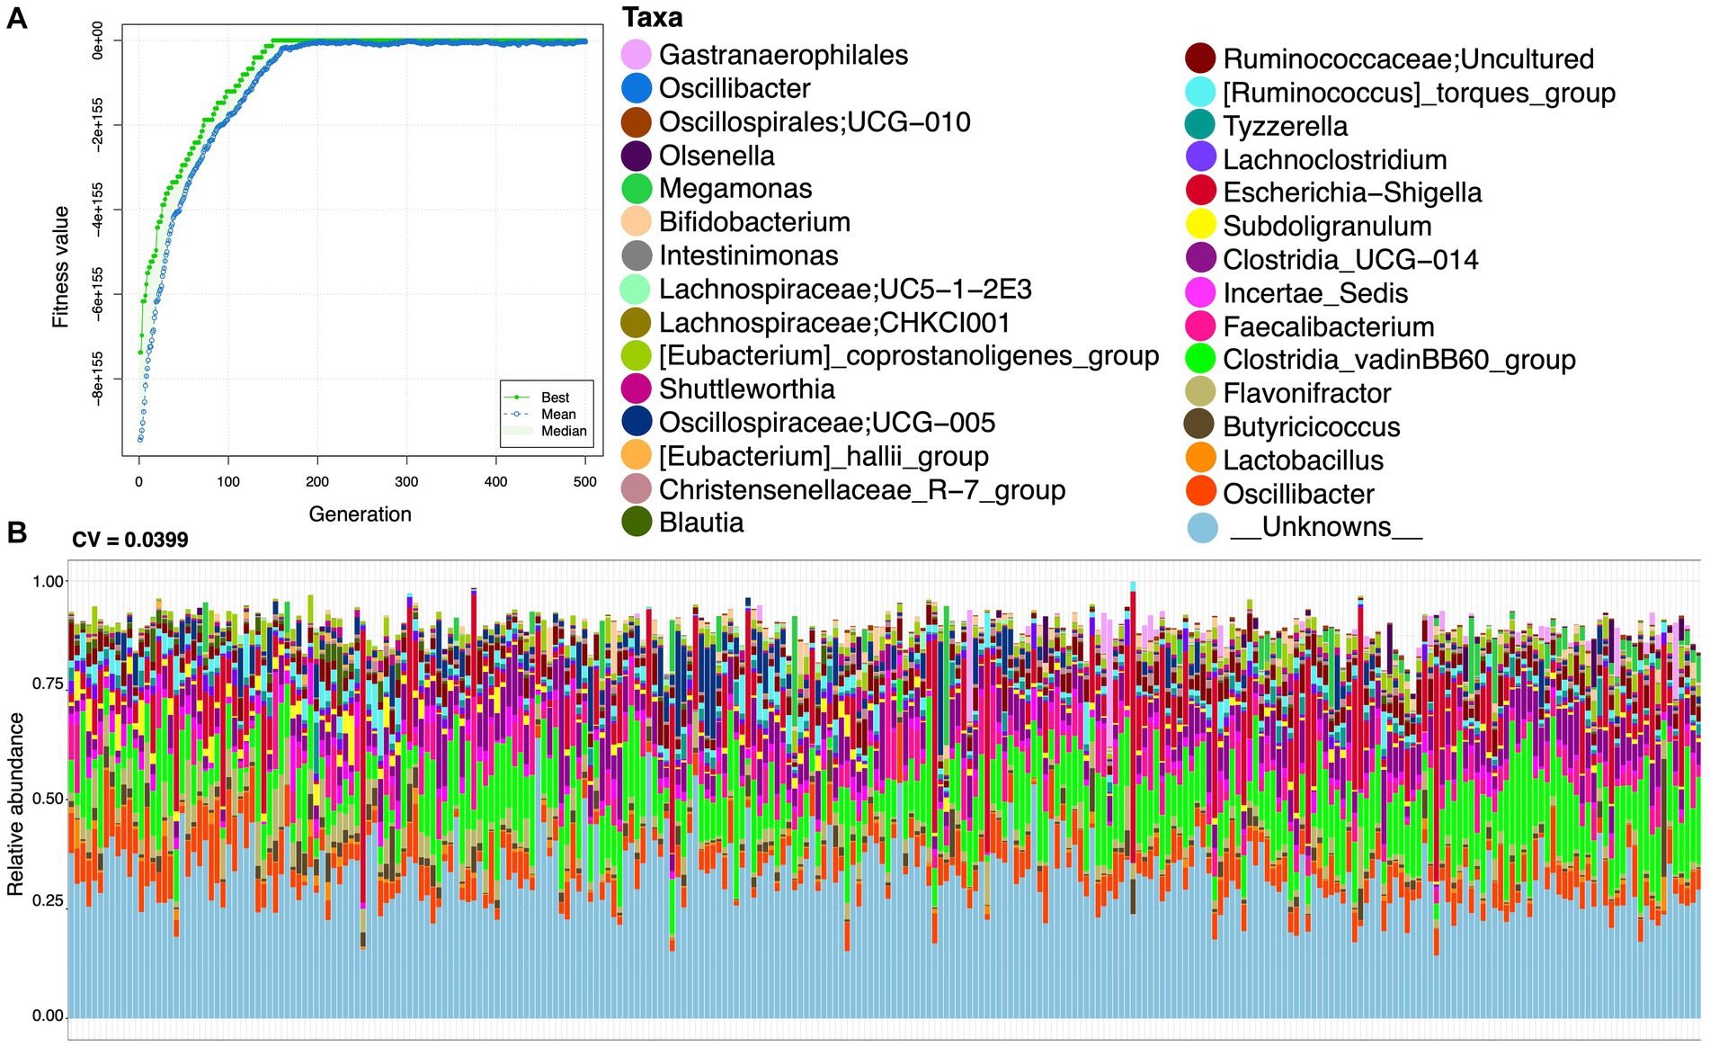The image size is (1710, 1046).
Task: Click the pink Gastranaerophilales legend swatch
Action: pyautogui.click(x=637, y=54)
